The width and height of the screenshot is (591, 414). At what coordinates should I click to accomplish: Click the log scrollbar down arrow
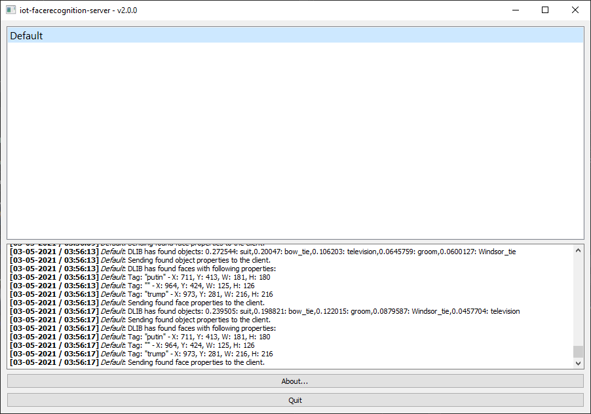point(577,363)
